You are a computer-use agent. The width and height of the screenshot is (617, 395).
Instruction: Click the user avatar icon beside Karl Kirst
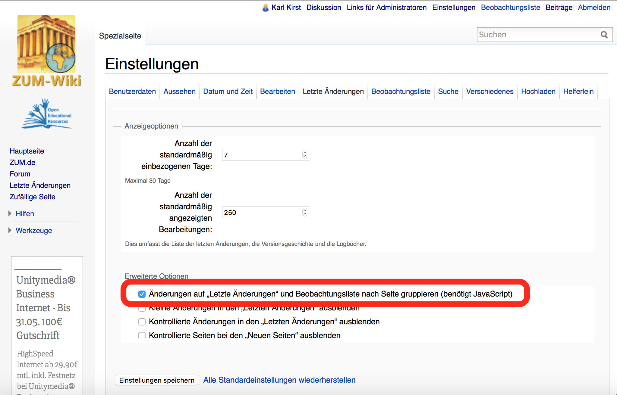tap(265, 8)
